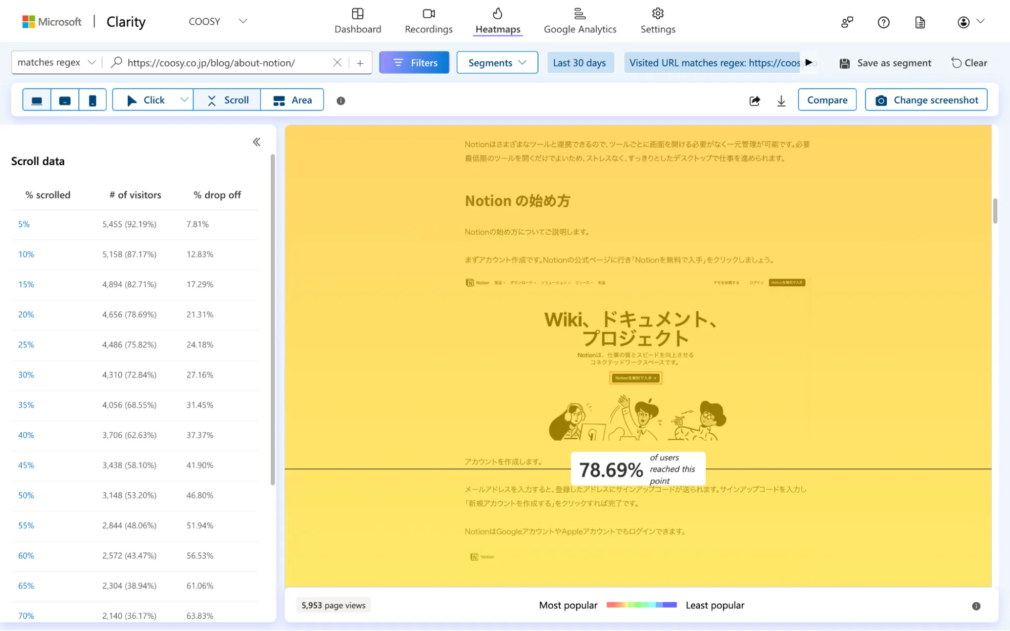Screen dimensions: 1010x631
Task: Expand the Segments dropdown
Action: (x=497, y=63)
